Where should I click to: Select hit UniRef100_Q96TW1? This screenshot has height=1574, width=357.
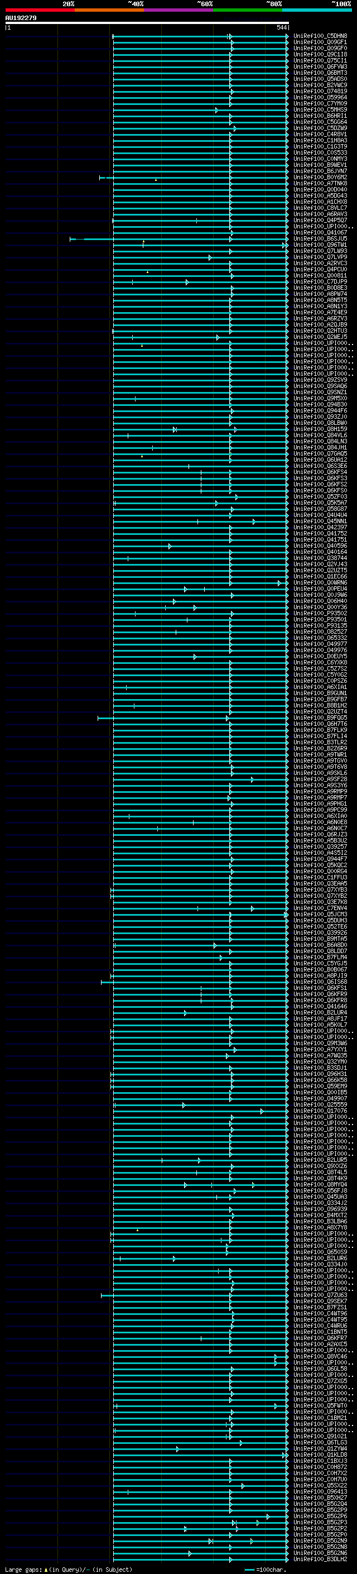(320, 245)
